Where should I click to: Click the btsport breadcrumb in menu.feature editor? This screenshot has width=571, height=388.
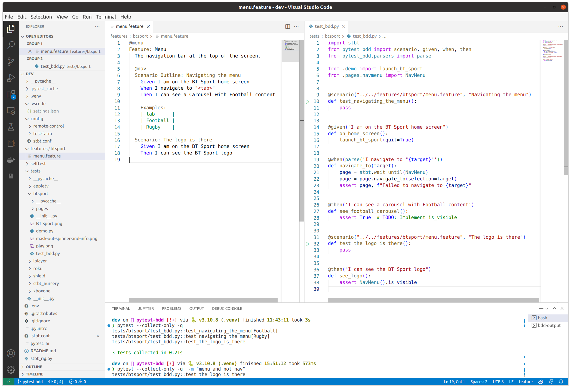[x=140, y=36]
